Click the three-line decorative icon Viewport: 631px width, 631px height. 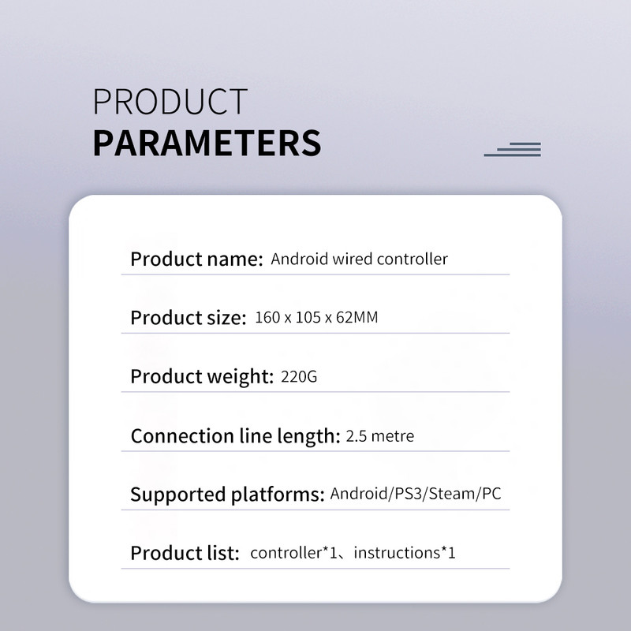513,149
